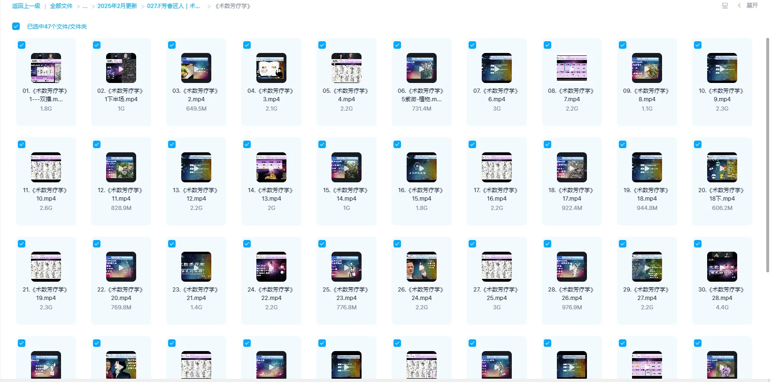
Task: Click the 4.4G size under 28下.mp4
Action: pos(722,307)
